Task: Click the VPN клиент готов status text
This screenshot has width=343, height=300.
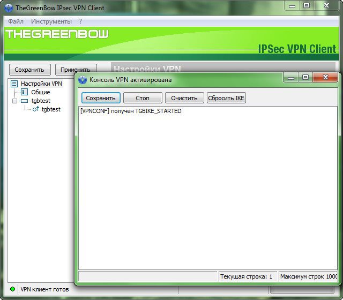Action: pyautogui.click(x=44, y=289)
